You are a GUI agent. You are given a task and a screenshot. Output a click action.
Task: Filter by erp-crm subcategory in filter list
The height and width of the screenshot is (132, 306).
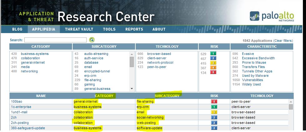pyautogui.click(x=90, y=76)
